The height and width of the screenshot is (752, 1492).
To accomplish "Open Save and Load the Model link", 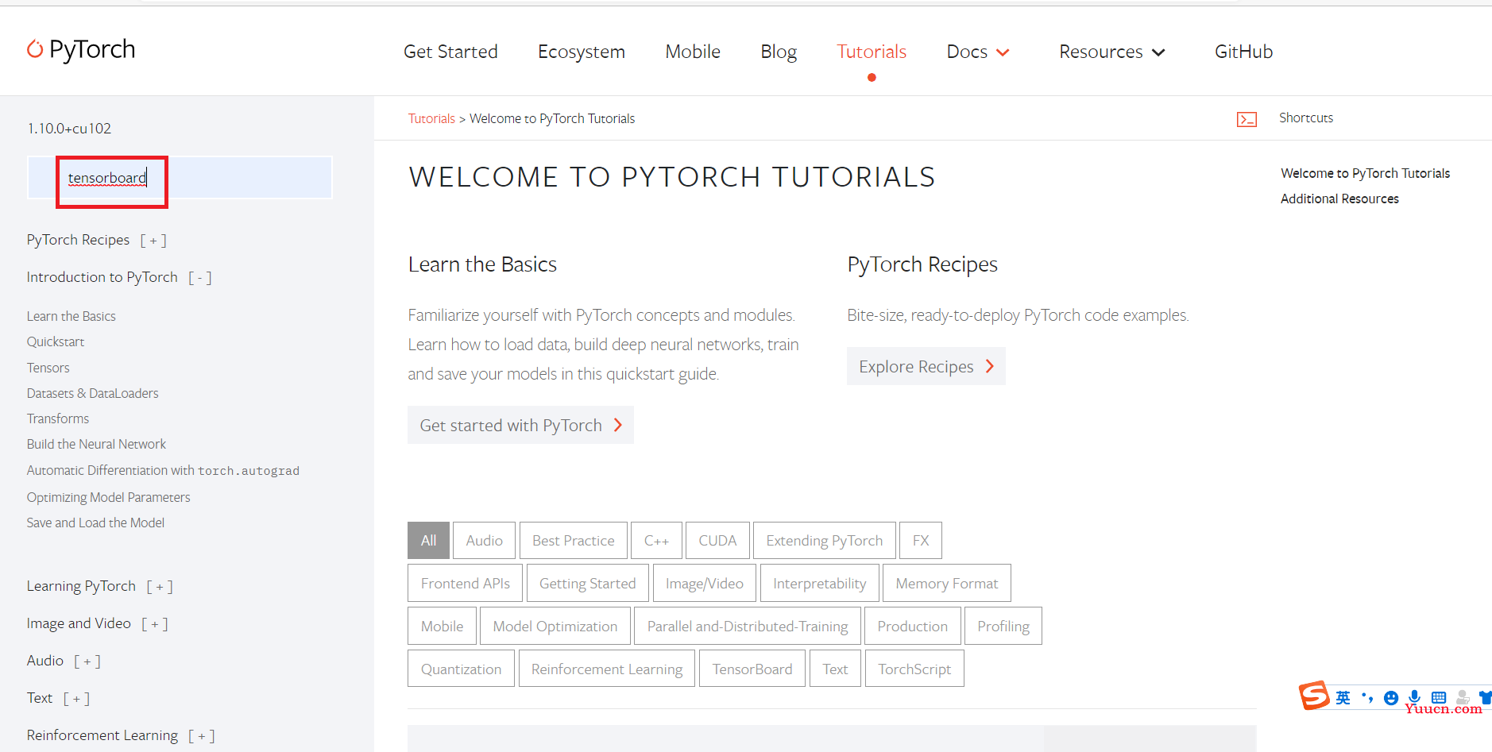I will pos(95,523).
